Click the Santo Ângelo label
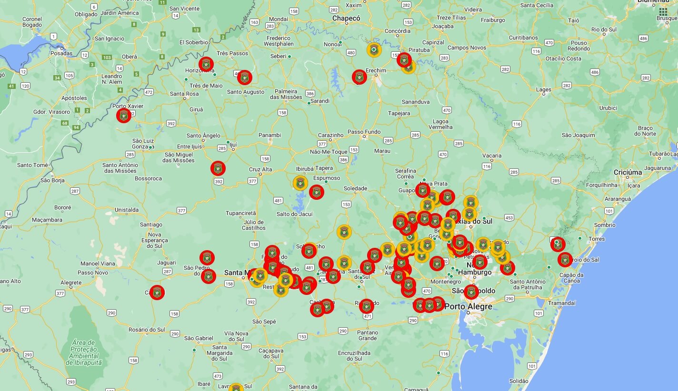This screenshot has width=678, height=391. pos(203,136)
